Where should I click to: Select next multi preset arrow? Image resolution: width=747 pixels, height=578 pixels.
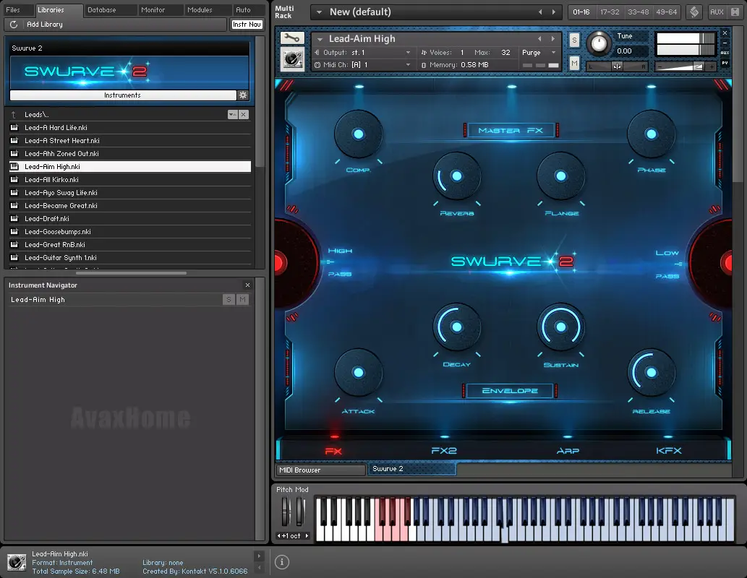554,12
